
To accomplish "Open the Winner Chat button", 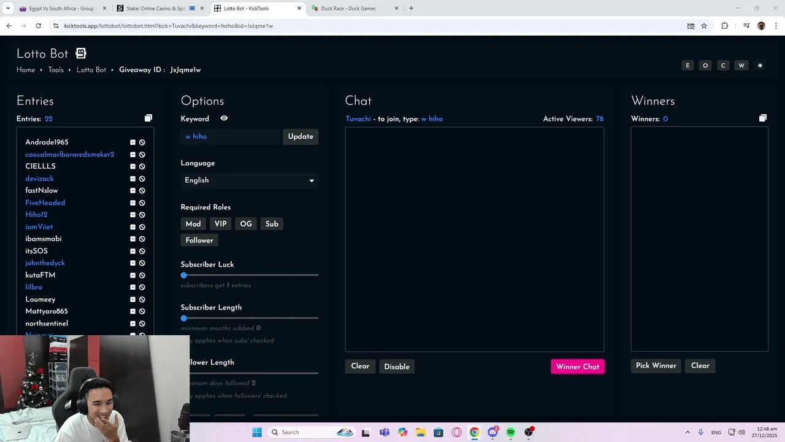I will pos(578,366).
